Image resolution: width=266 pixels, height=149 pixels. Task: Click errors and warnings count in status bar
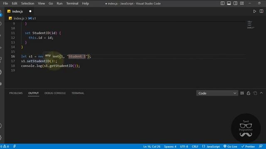(5, 147)
